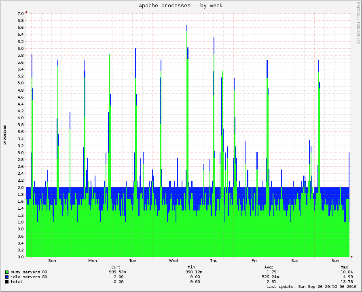This screenshot has height=292, width=362.
Task: Click the "0.4" y-axis tick label
Action: pos(21,243)
